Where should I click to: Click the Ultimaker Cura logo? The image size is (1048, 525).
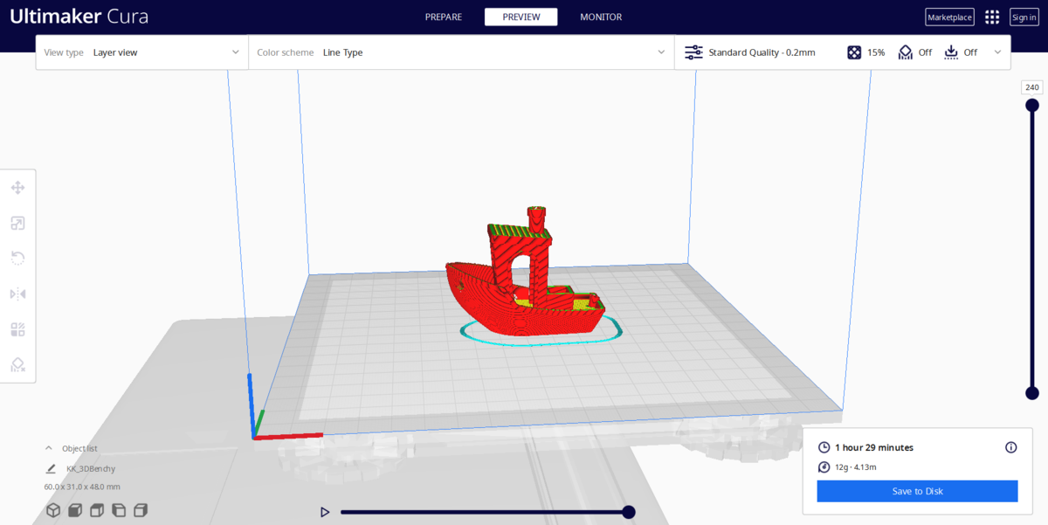pyautogui.click(x=79, y=17)
